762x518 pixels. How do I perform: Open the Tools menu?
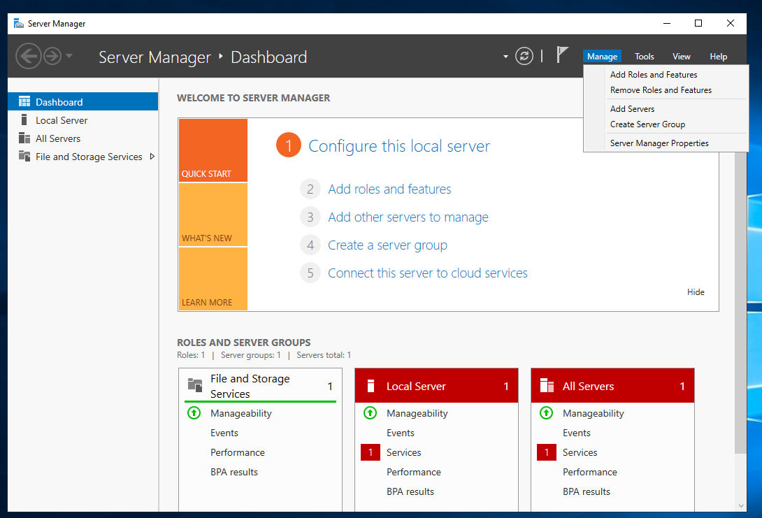(644, 57)
